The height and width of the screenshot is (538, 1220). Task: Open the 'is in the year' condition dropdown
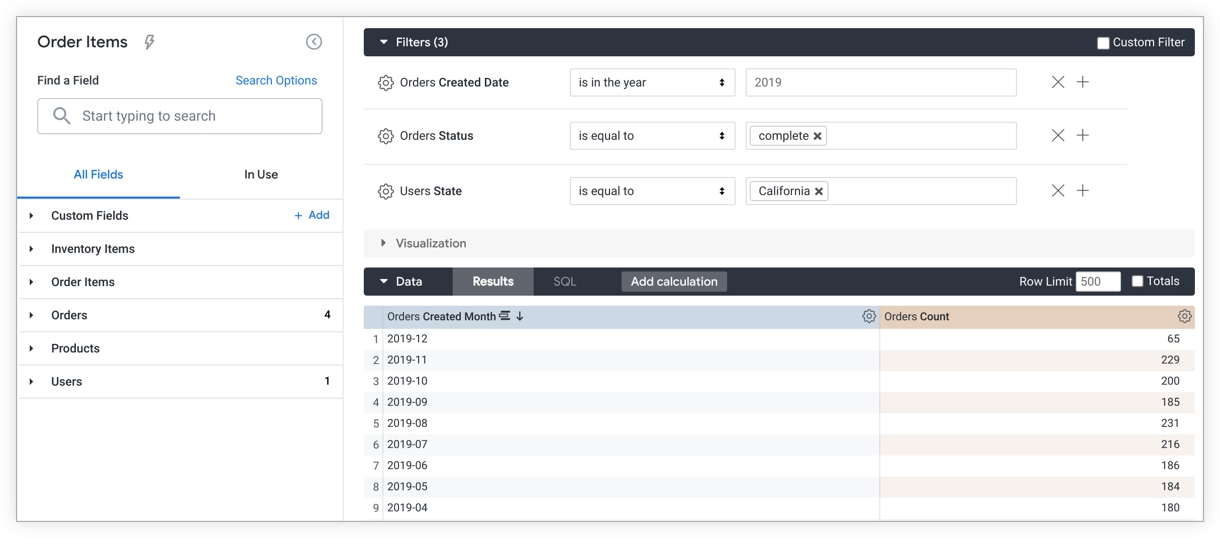point(652,82)
